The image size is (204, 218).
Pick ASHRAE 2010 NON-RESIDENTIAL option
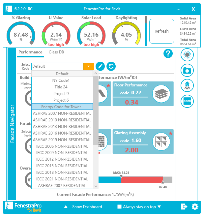(62, 120)
